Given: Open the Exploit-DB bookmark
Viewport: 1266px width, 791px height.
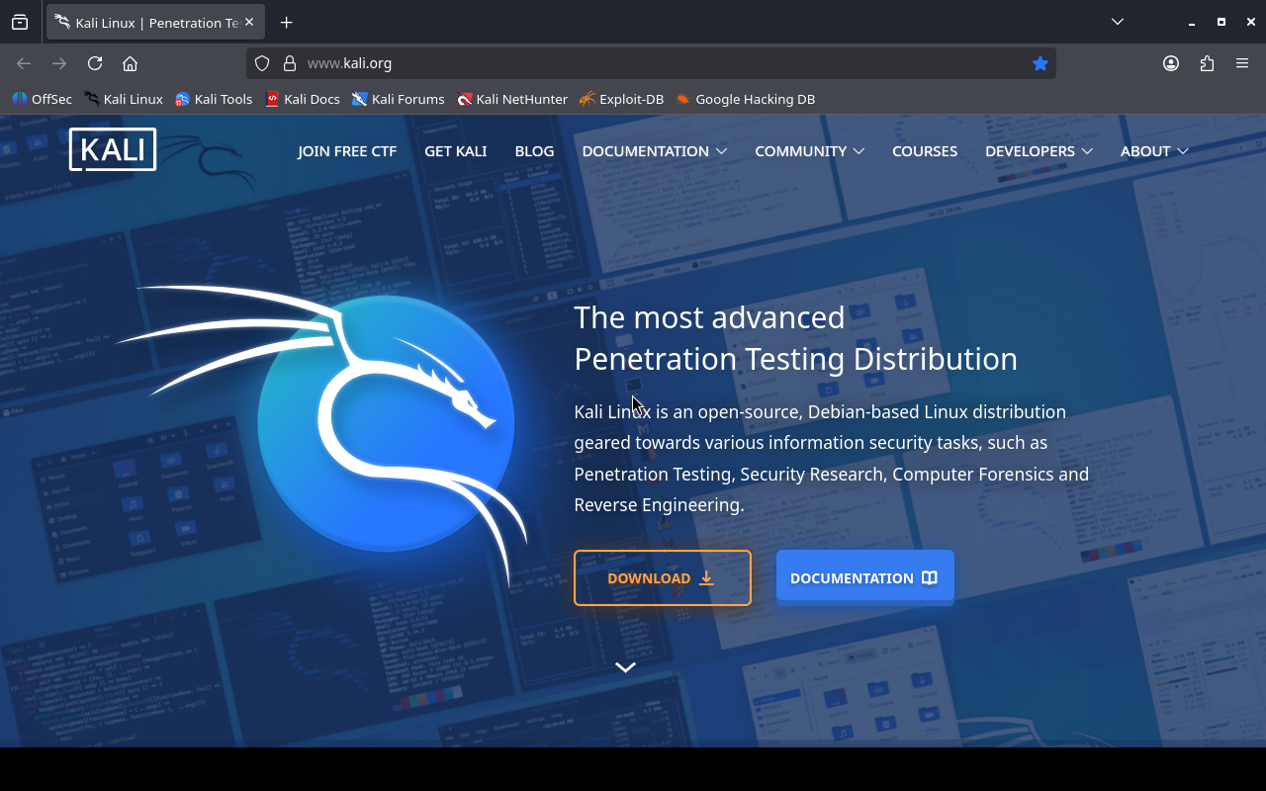Looking at the screenshot, I should click(x=621, y=99).
